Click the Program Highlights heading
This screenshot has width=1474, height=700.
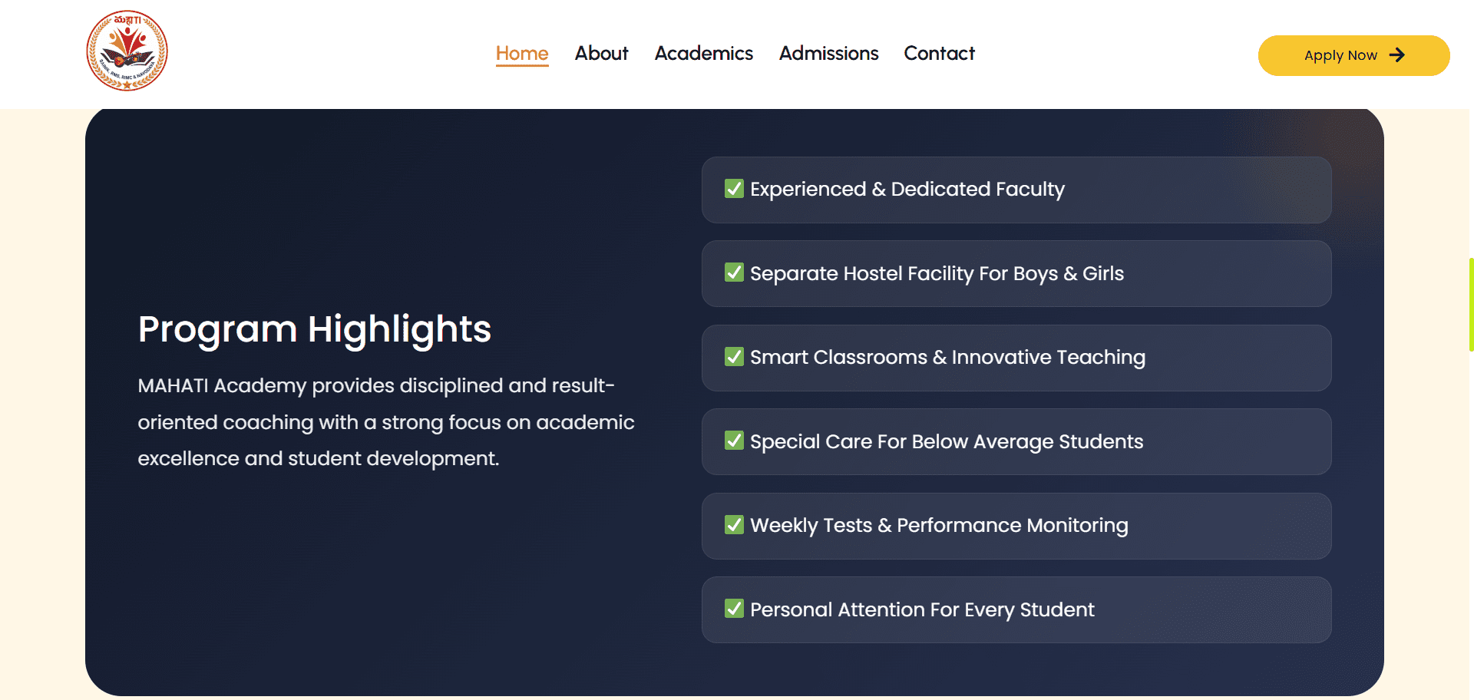[315, 330]
